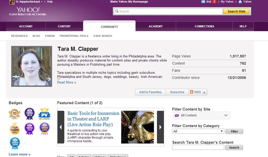The image size is (268, 157).
Task: Click the Content count 762
Action: point(243,63)
